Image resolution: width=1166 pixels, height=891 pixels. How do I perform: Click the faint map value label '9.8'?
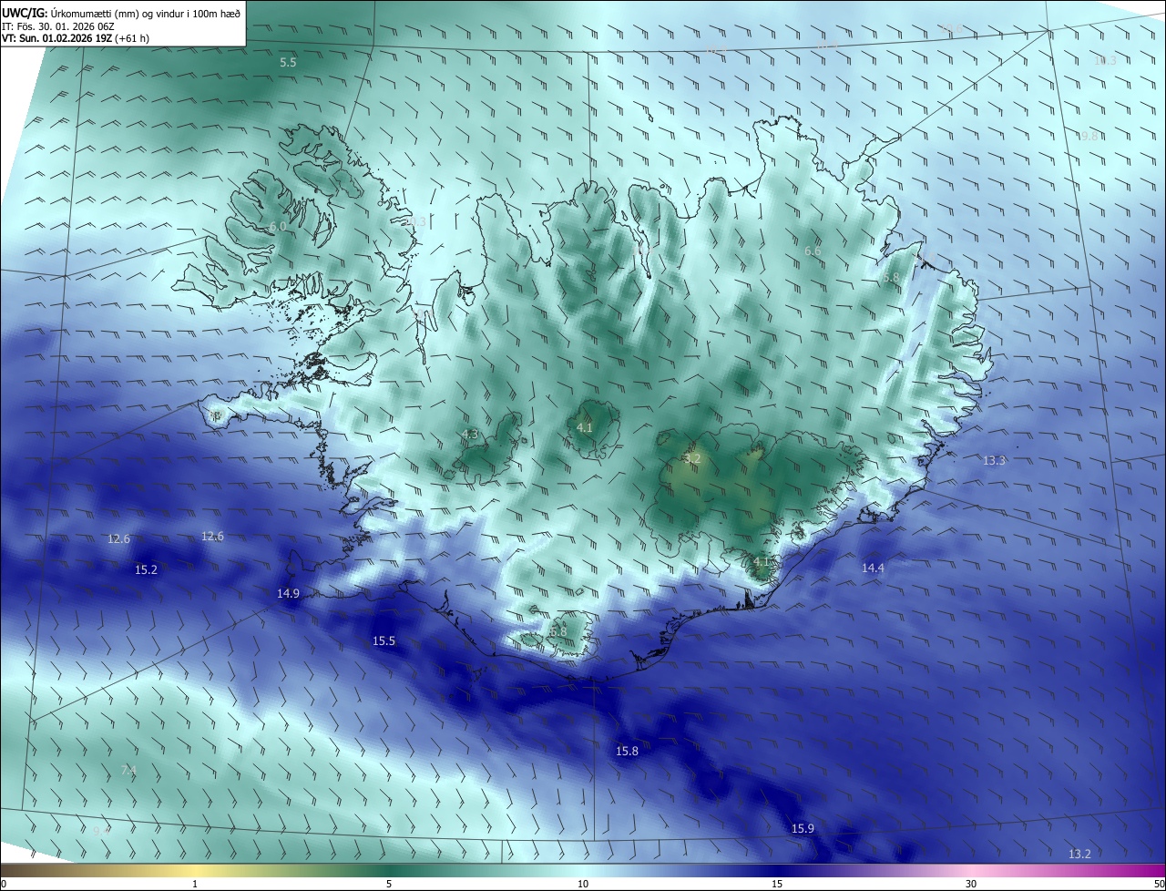pyautogui.click(x=1089, y=136)
